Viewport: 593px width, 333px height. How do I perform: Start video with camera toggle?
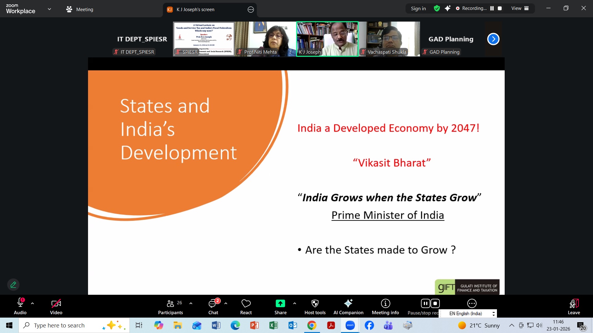point(56,304)
